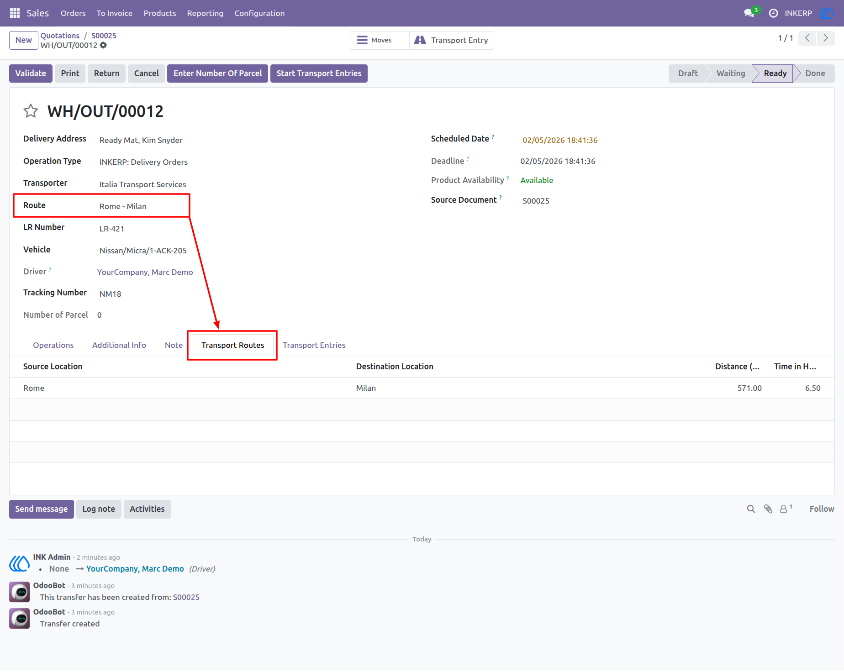Open the Products menu
This screenshot has width=844, height=672.
tap(160, 13)
